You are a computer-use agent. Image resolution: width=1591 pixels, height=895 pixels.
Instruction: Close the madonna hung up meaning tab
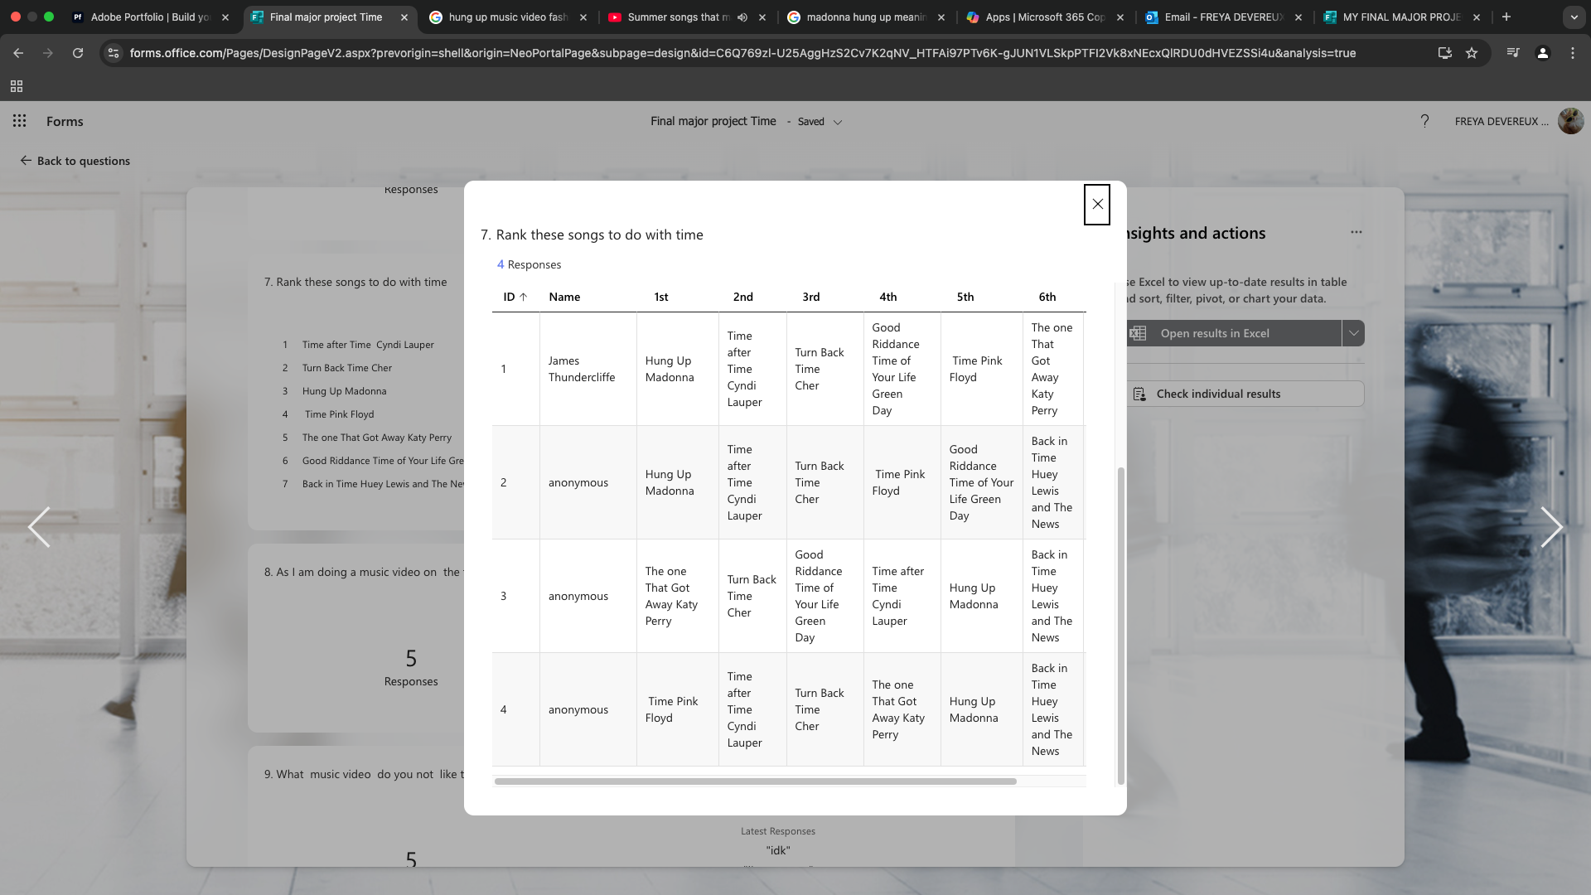tap(941, 17)
